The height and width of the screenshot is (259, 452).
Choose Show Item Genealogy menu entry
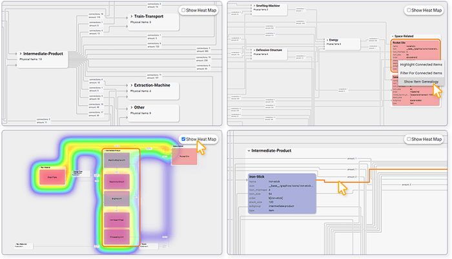point(421,81)
